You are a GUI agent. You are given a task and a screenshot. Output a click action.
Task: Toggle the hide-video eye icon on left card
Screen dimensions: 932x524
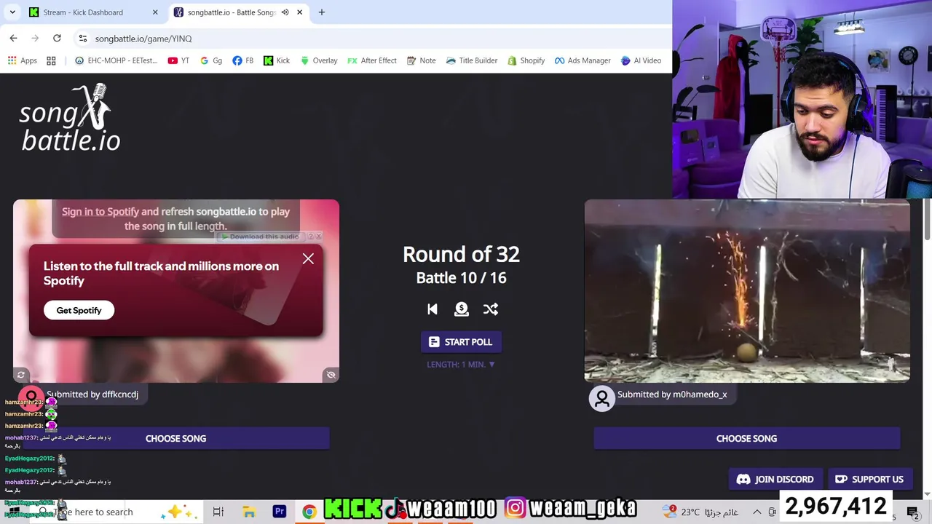point(331,375)
